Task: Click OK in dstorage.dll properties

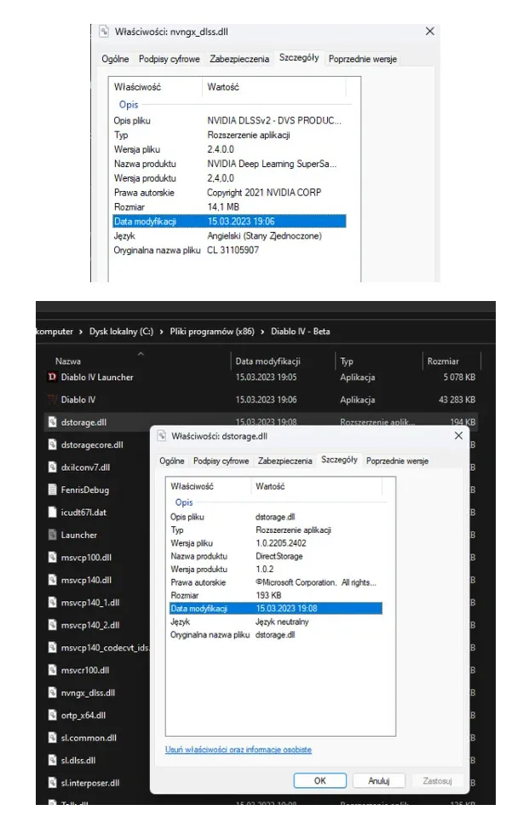Action: [320, 780]
